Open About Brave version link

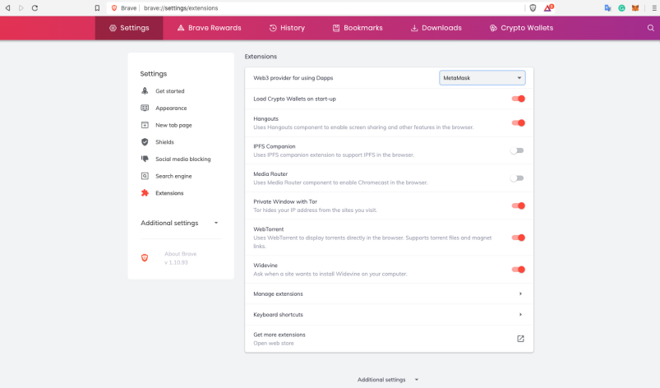click(x=180, y=258)
